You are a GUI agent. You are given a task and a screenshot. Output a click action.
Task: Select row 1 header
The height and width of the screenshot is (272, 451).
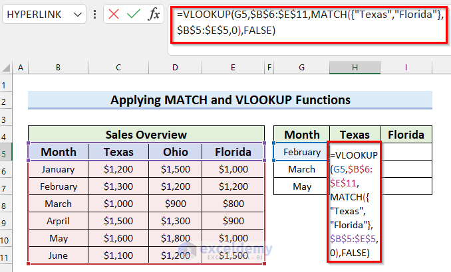(6, 83)
